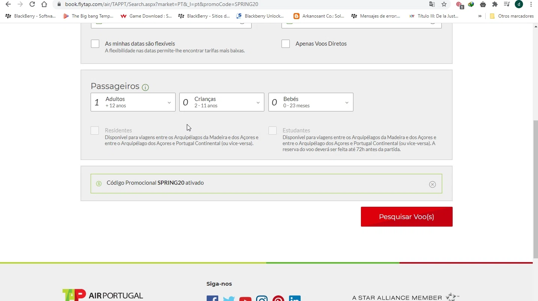Expand the hidden bookmarks overflow chevron

pos(480,16)
